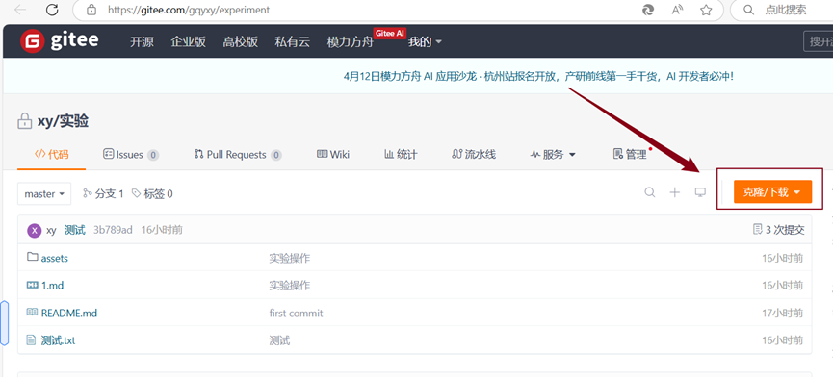Click the browser search box 点此搜索

click(785, 10)
